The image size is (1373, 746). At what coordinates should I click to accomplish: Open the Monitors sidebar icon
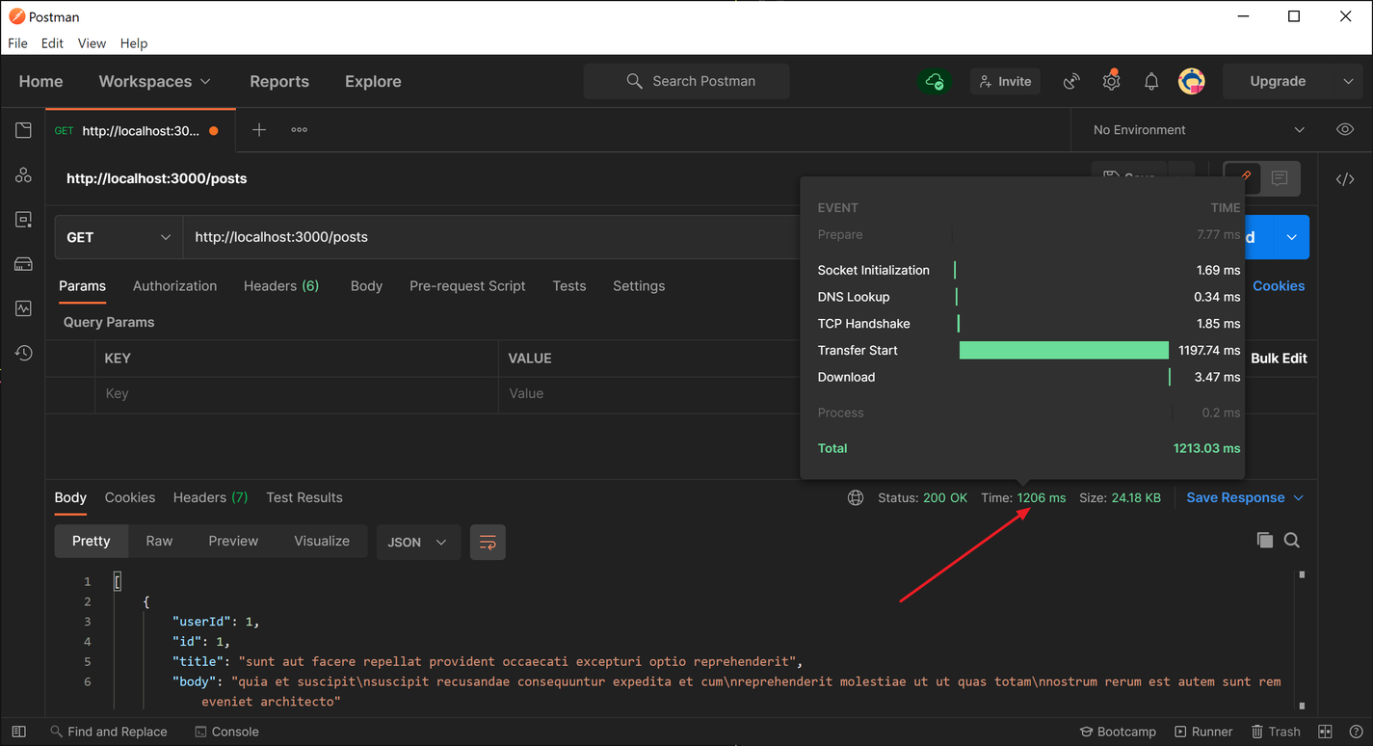23,308
